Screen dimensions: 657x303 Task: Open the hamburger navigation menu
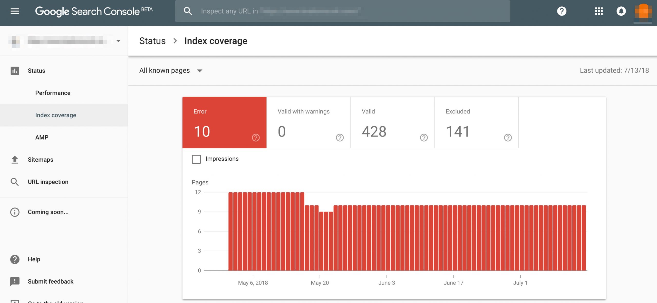(15, 11)
